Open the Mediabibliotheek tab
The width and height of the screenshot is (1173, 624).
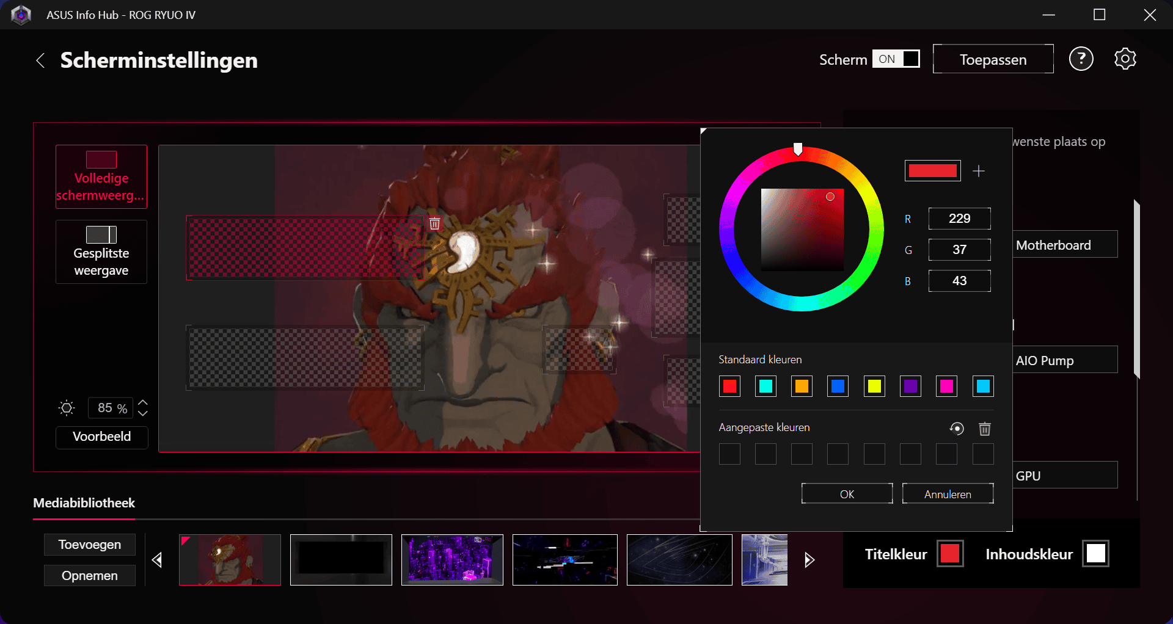(x=84, y=503)
